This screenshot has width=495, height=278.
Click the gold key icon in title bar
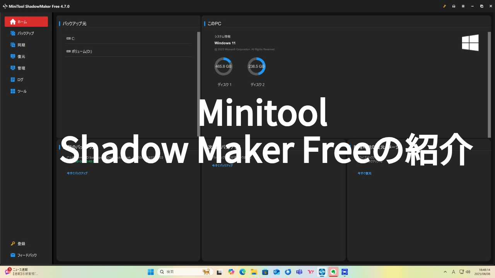click(444, 6)
